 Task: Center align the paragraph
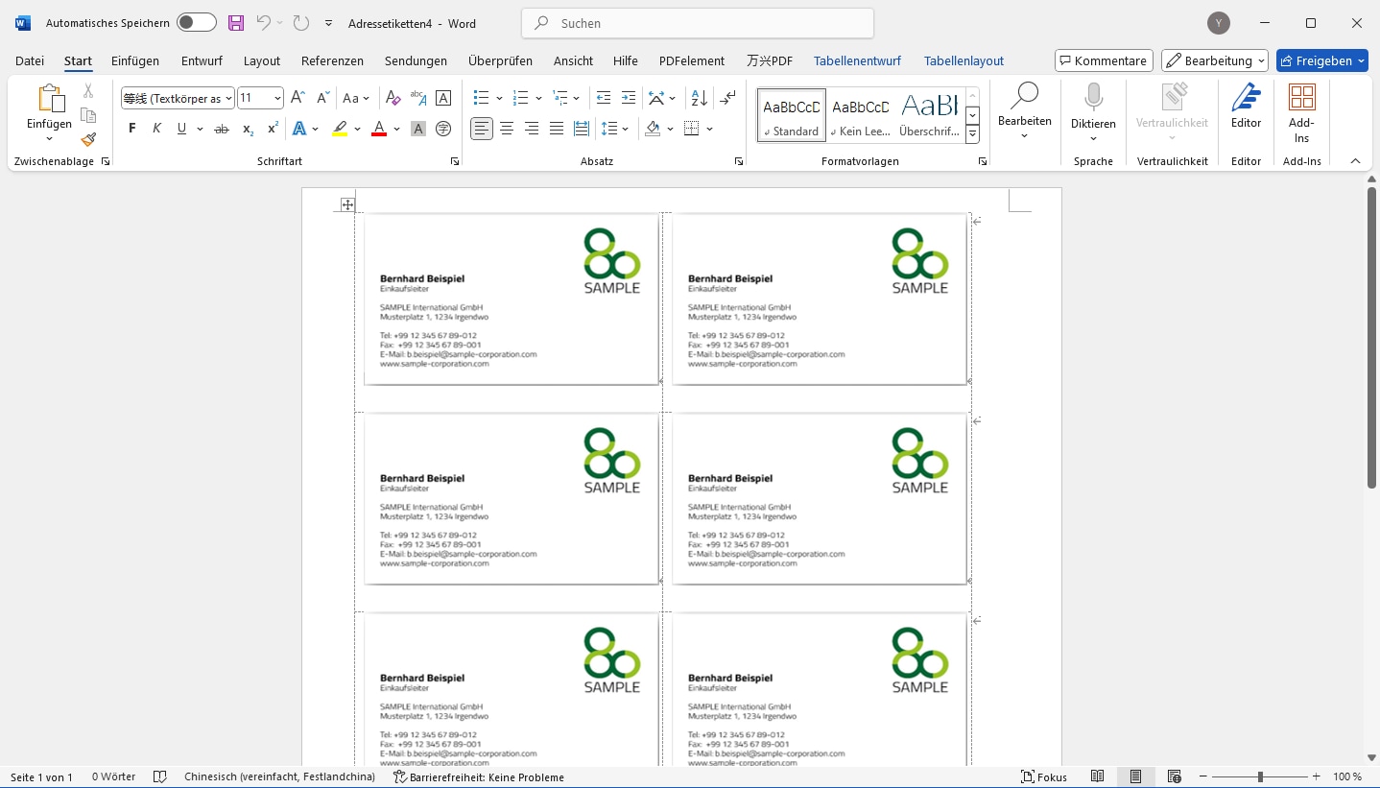507,129
